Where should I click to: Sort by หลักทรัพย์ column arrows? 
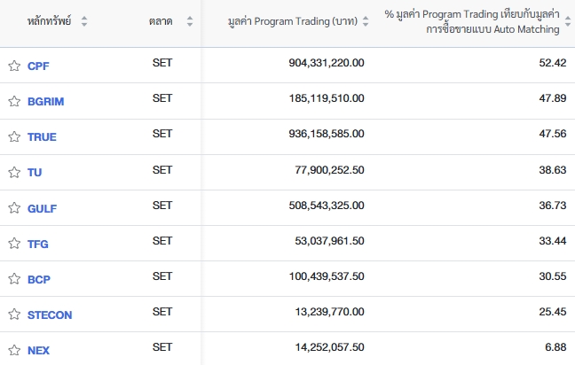[x=84, y=21]
